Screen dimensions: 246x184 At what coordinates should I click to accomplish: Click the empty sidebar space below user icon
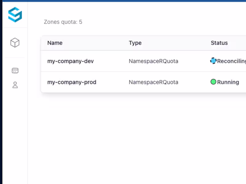tap(15, 138)
